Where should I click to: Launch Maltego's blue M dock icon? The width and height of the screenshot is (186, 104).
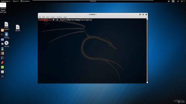[2, 44]
